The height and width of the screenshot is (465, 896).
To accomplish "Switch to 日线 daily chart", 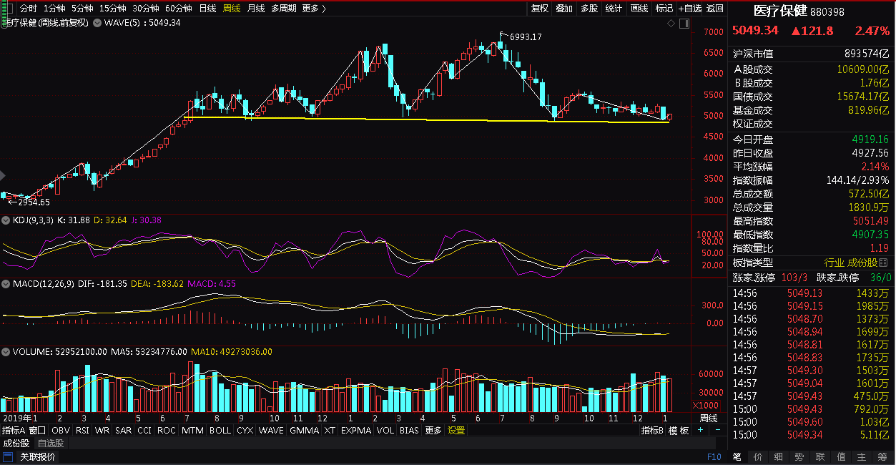I will coord(207,9).
